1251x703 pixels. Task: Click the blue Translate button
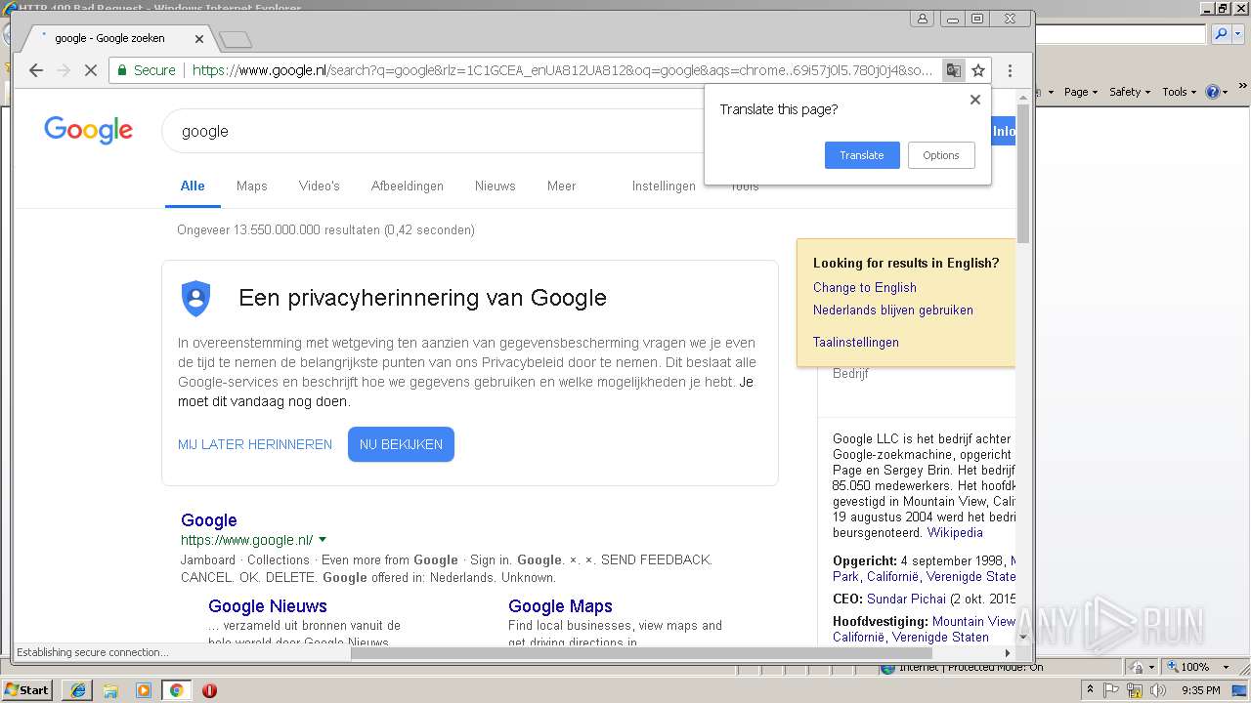(862, 155)
